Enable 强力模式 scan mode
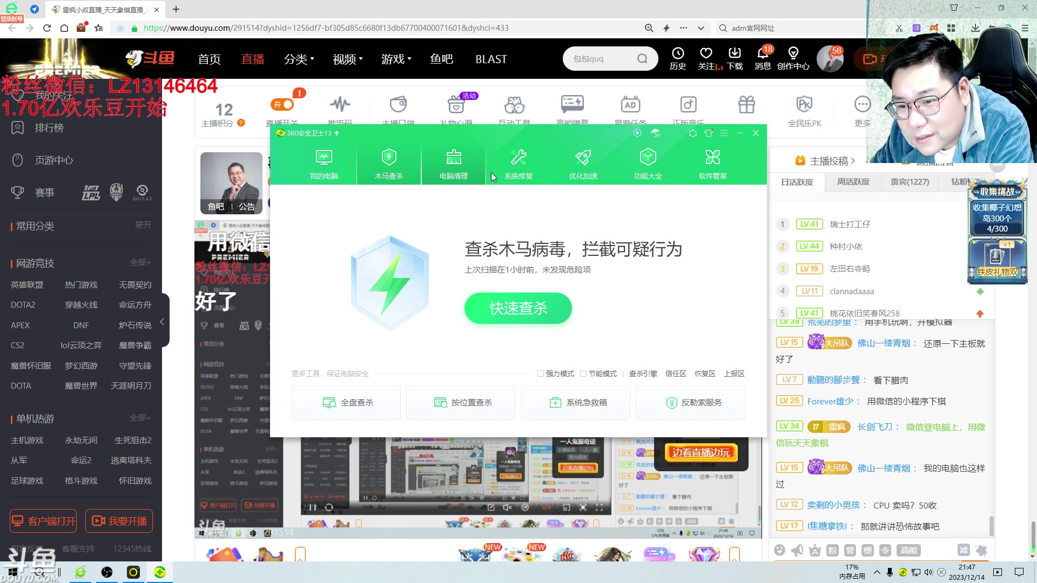Viewport: 1037px width, 583px height. pos(541,373)
